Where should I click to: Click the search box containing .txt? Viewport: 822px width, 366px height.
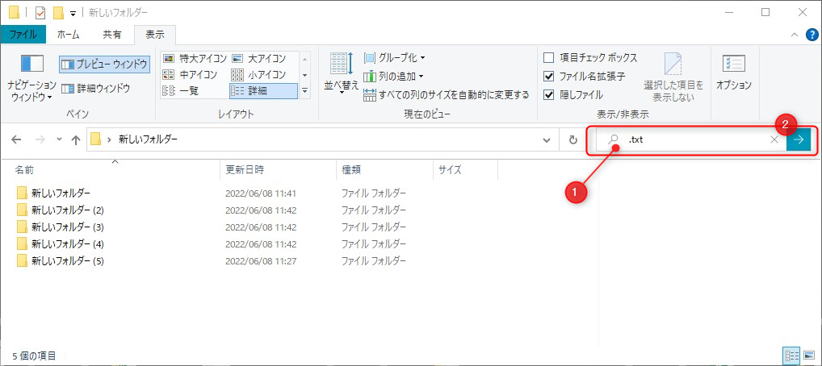coord(691,139)
